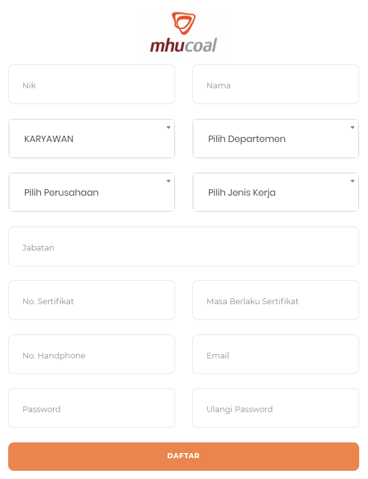Click the Ulangi Password field

275,408
